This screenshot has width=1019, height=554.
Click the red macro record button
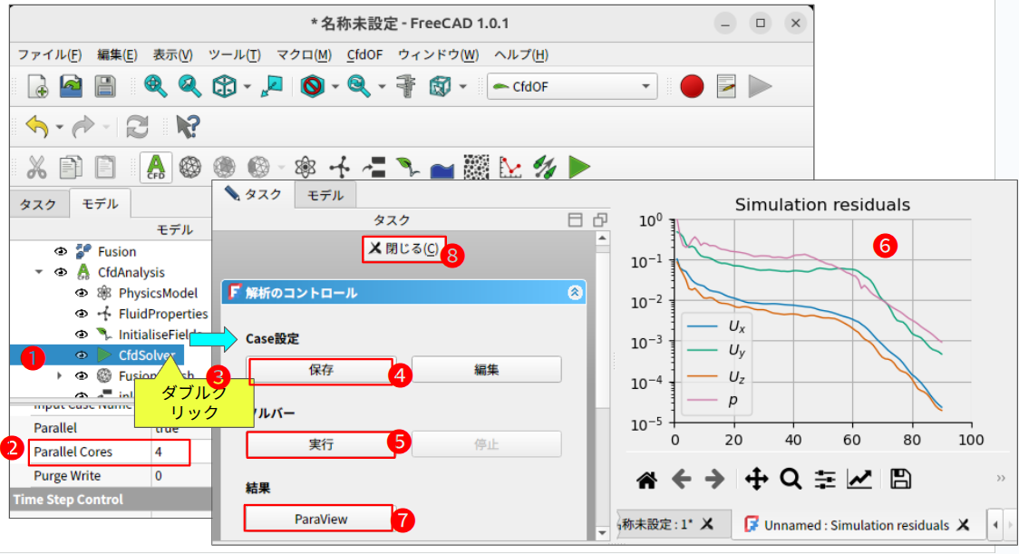(x=692, y=86)
